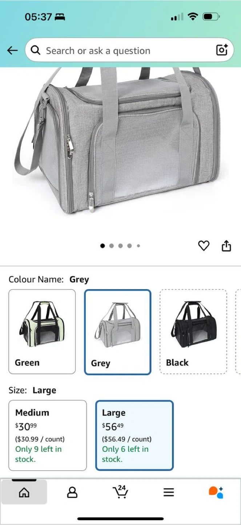The image size is (241, 525).
Task: Tap the back arrow icon
Action: [x=12, y=50]
